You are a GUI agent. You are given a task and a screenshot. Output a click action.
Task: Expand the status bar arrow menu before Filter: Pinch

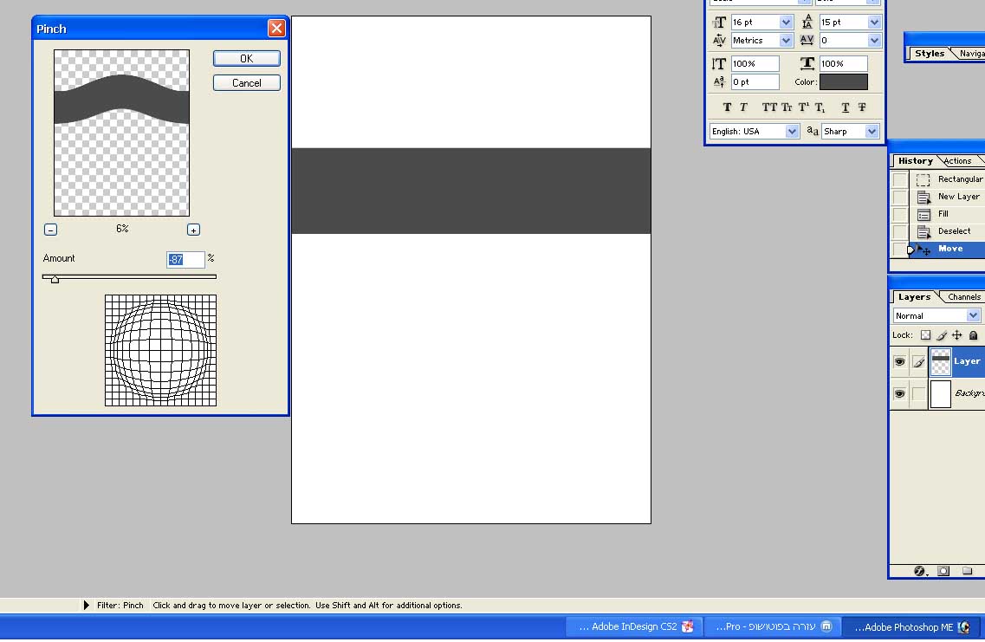point(86,606)
